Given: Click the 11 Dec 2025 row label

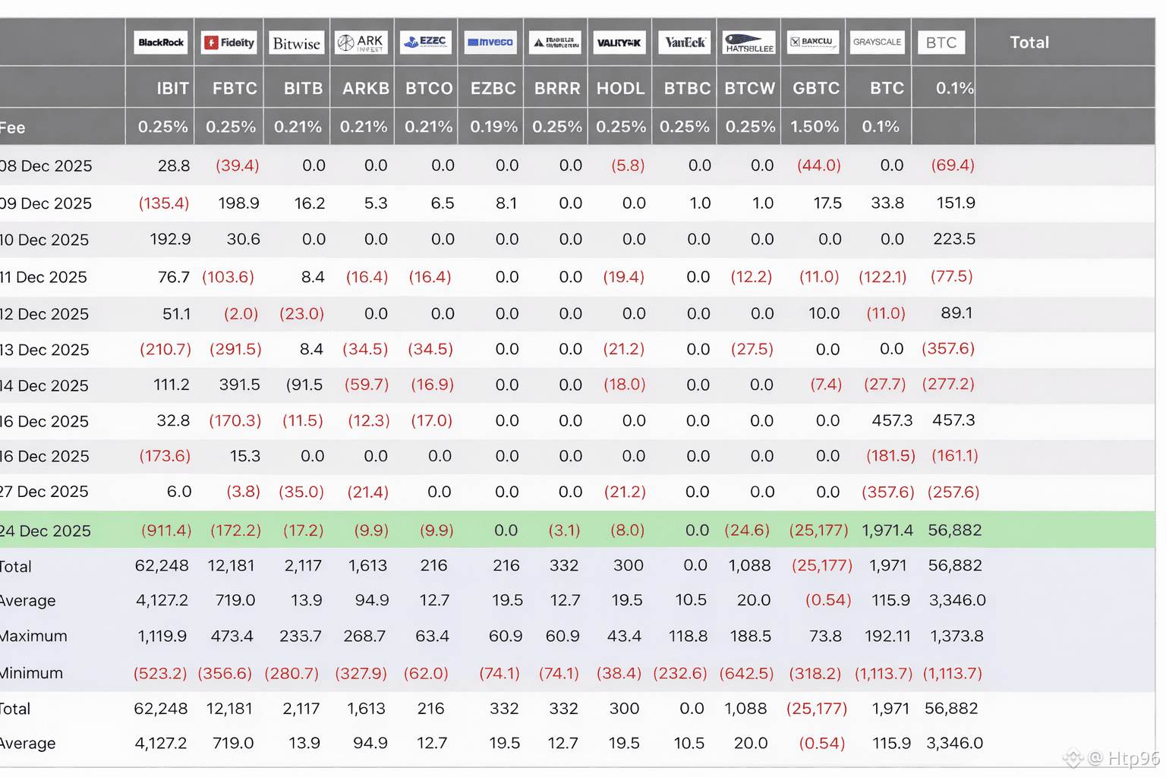Looking at the screenshot, I should [43, 277].
